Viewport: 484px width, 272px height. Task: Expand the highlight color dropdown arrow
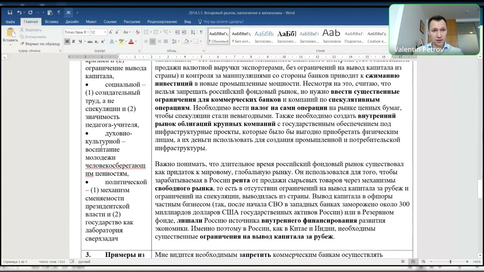pyautogui.click(x=126, y=42)
